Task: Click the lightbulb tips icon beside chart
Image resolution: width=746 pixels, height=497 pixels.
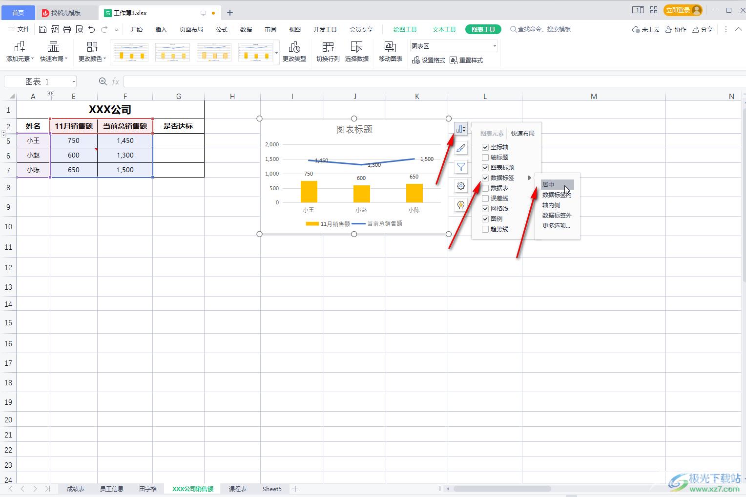Action: [461, 205]
